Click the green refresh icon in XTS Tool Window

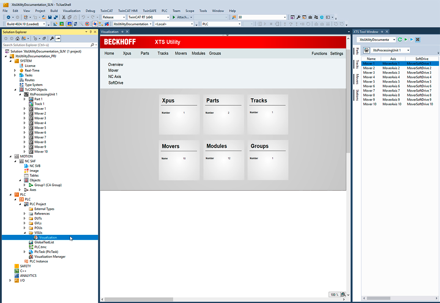[x=400, y=40]
